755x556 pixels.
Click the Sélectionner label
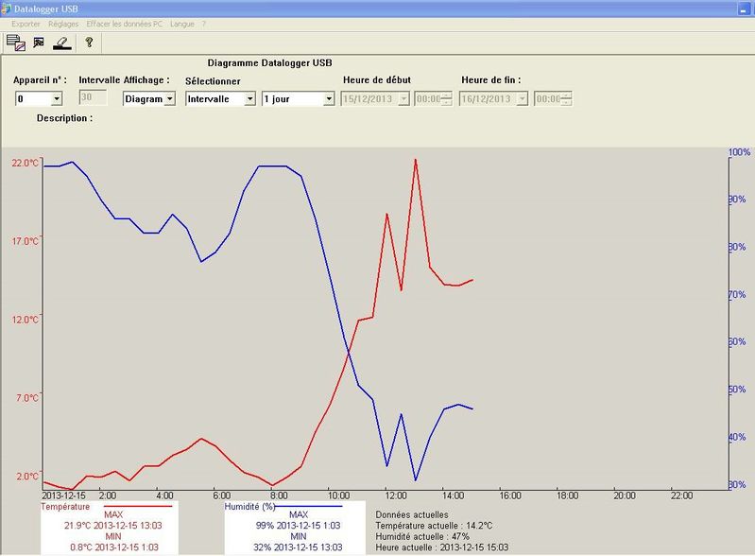(213, 81)
